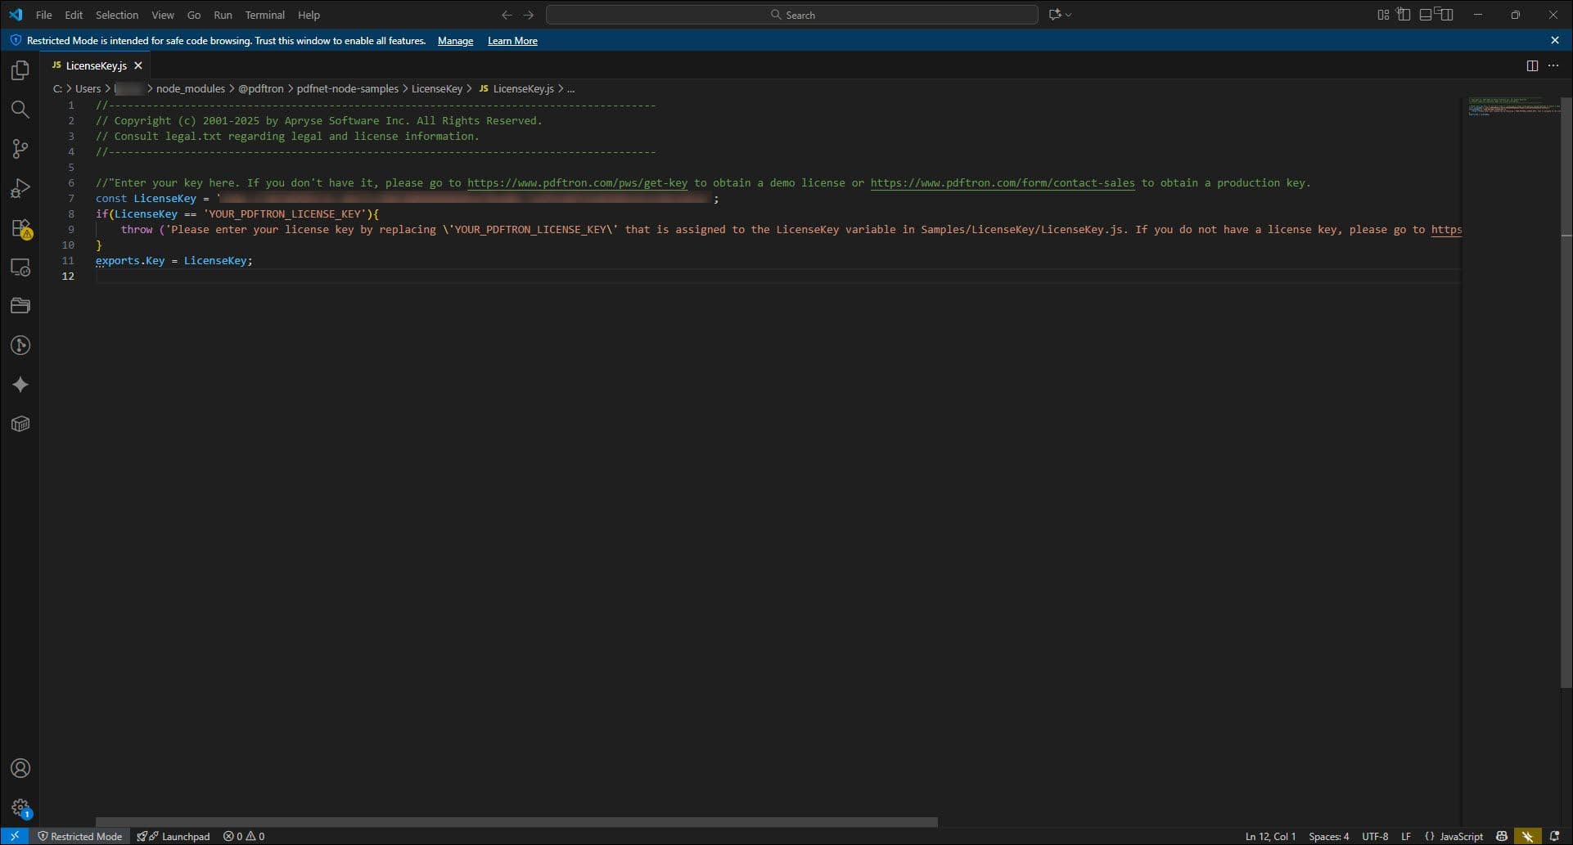Toggle the Secondary Side Bar visibility
The image size is (1573, 845).
tap(1447, 14)
